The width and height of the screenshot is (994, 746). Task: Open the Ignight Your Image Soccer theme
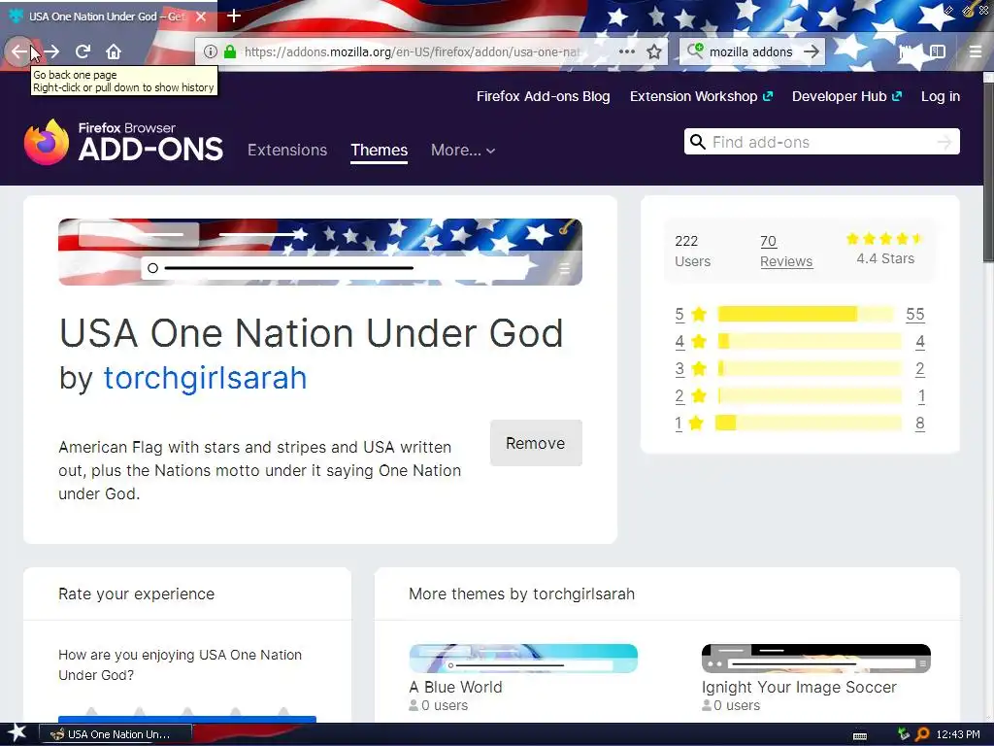tap(815, 658)
